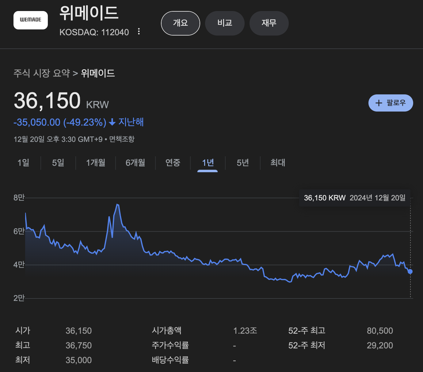Click the 주가수익률 label
Image resolution: width=423 pixels, height=372 pixels.
[x=170, y=345]
